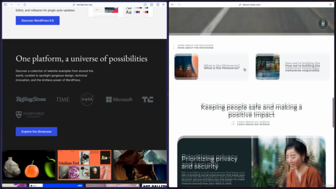Click Learn about our actions link

(253, 124)
